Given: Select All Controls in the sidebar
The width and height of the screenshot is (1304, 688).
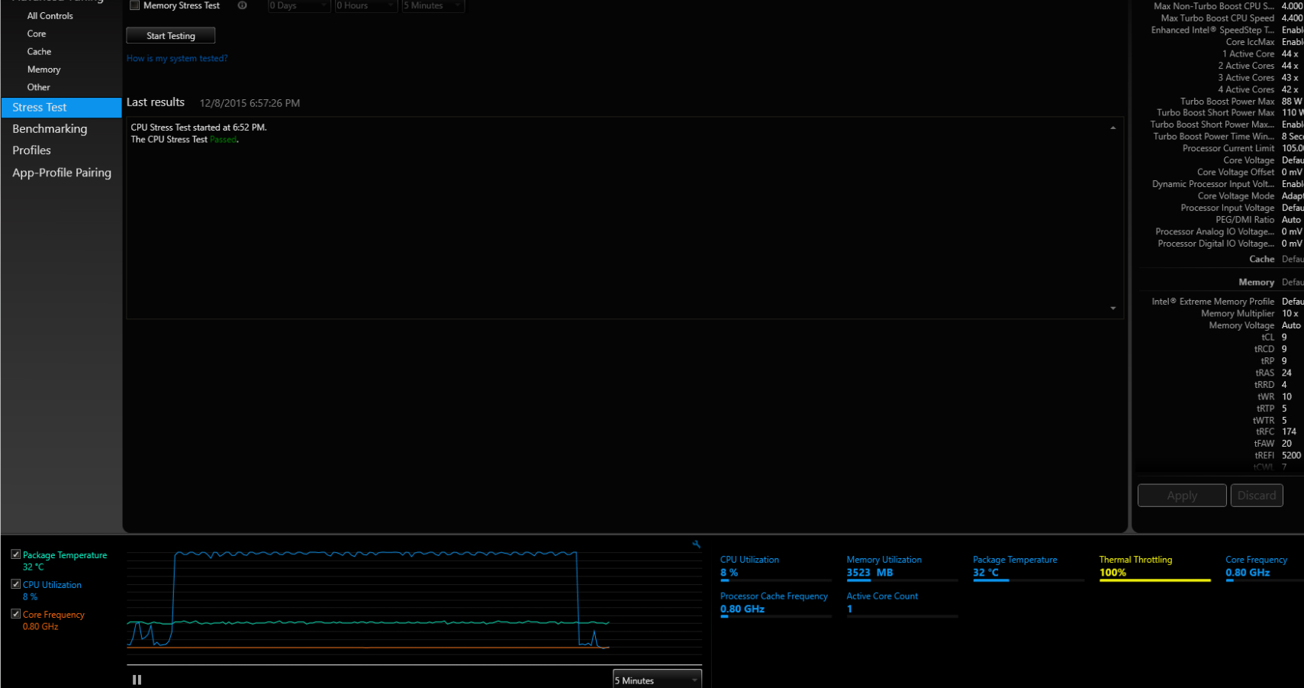Looking at the screenshot, I should (50, 16).
